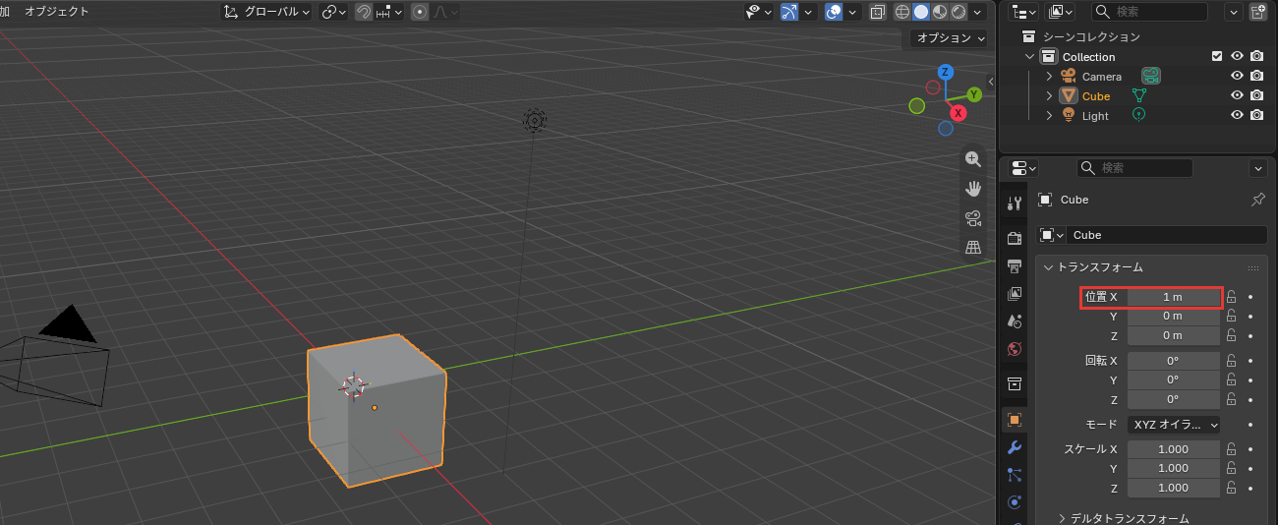Open the Modifiers properties tab
The width and height of the screenshot is (1278, 525).
coord(1015,447)
